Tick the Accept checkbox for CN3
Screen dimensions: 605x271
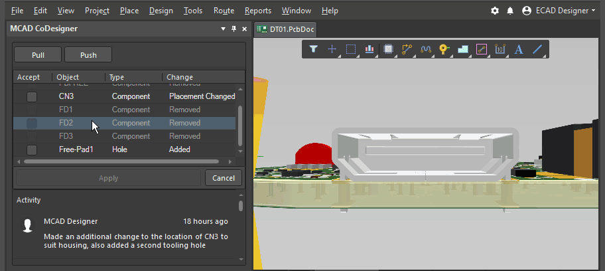31,96
